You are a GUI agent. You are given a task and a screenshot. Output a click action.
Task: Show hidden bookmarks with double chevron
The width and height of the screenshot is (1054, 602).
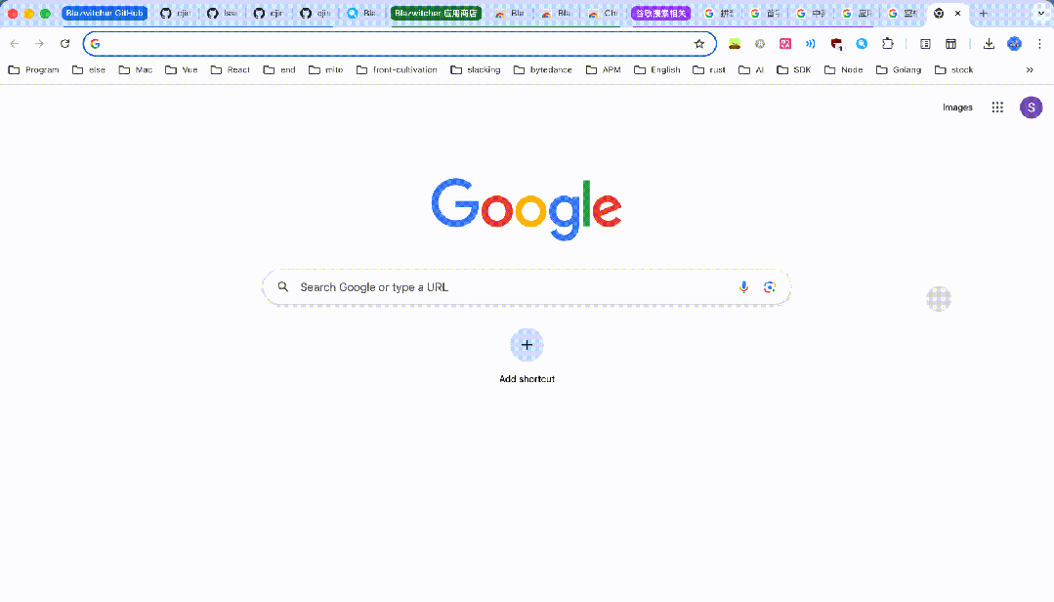point(1030,70)
